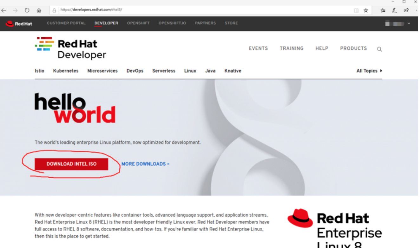The height and width of the screenshot is (248, 420).
Task: Click the Red Hat Developer logo
Action: (70, 48)
